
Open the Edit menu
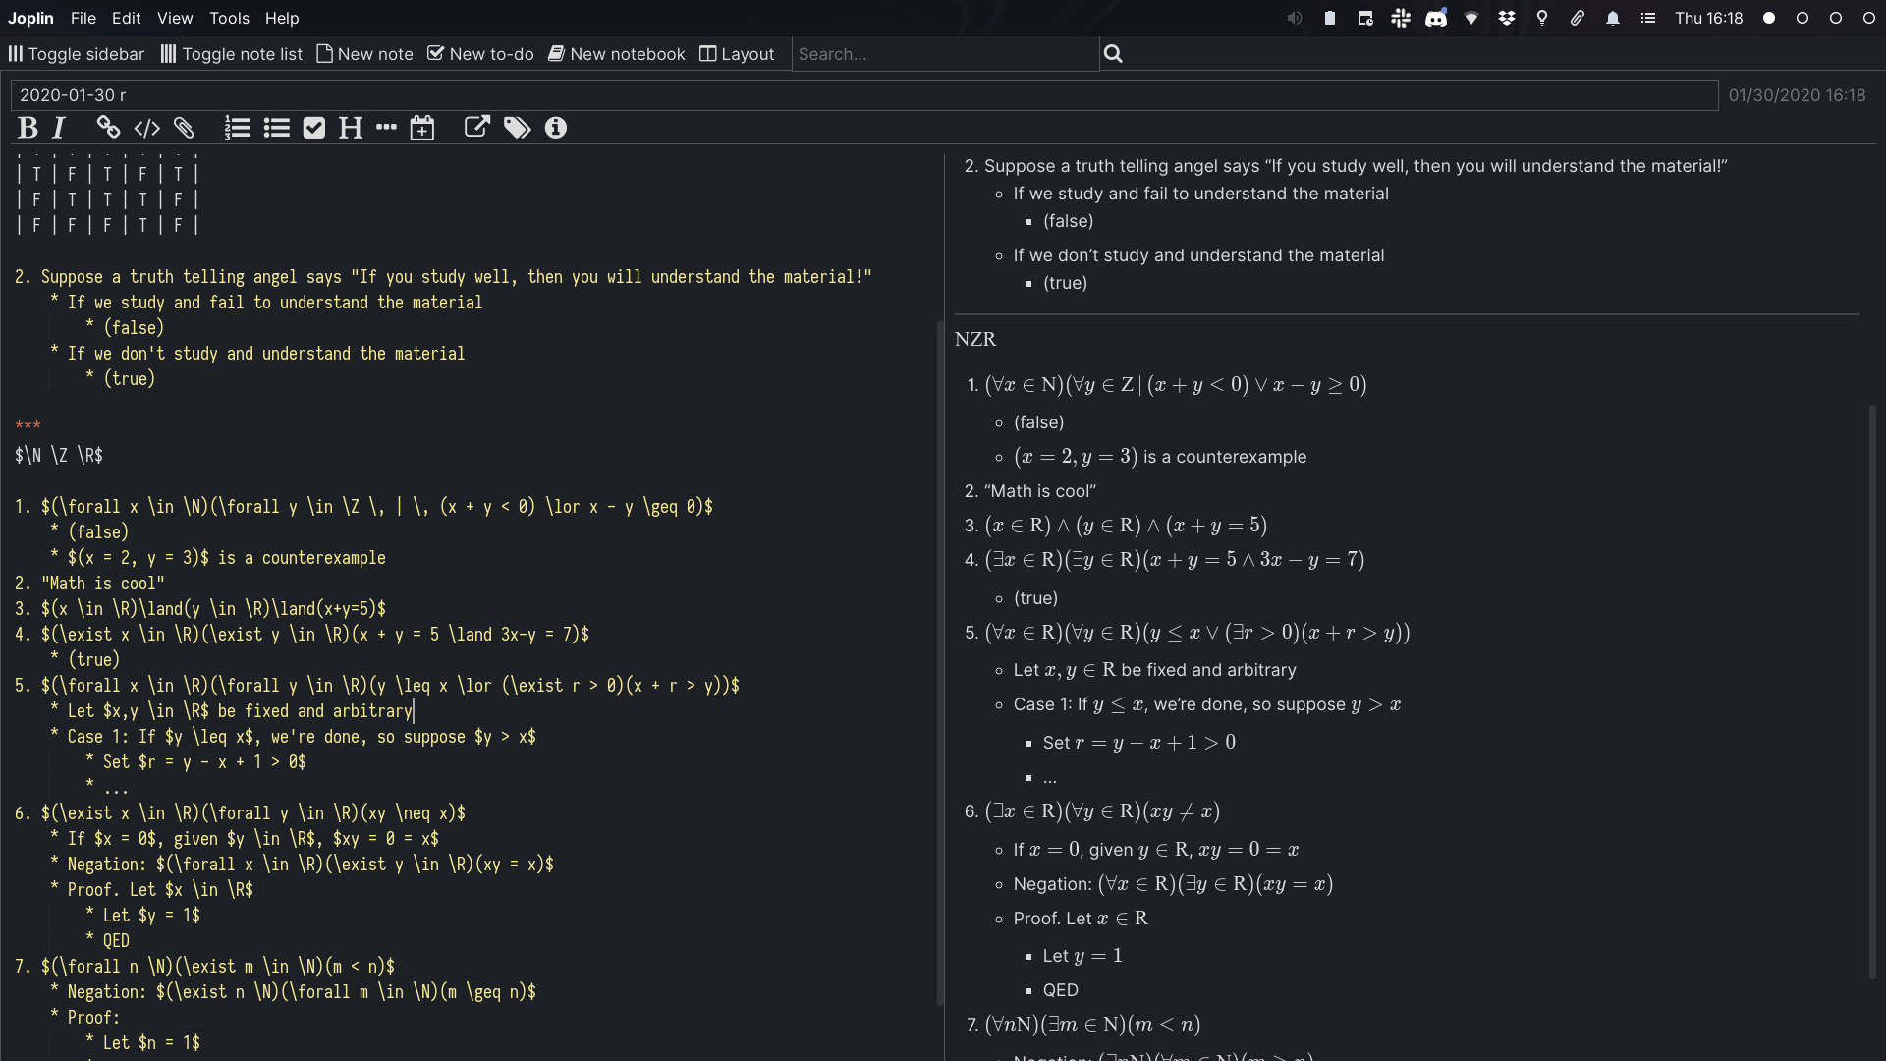pos(126,18)
